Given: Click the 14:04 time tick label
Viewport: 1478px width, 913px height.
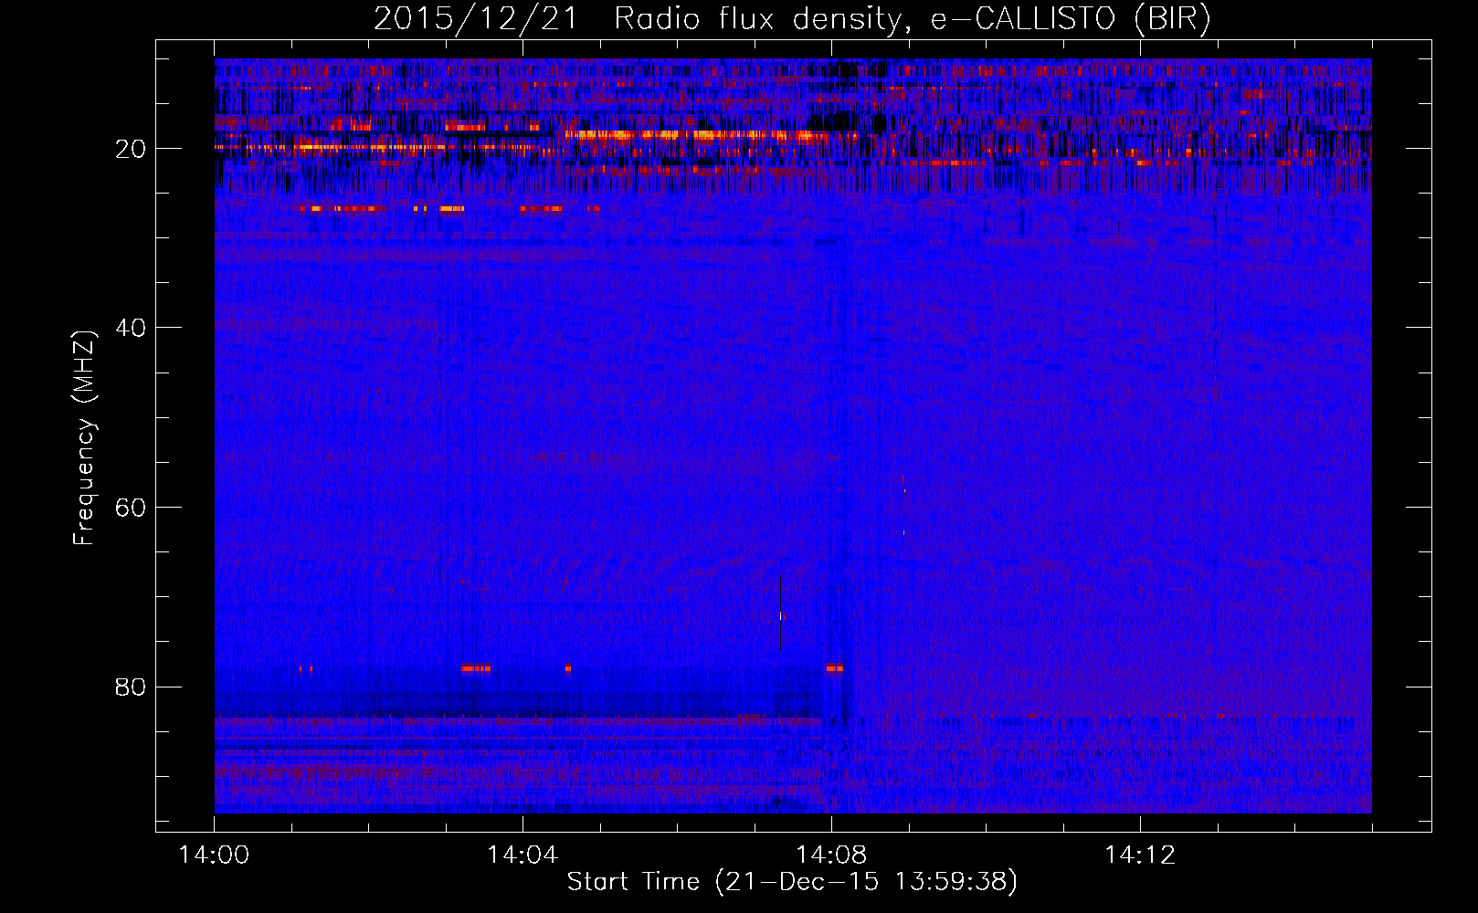Looking at the screenshot, I should pos(523,855).
